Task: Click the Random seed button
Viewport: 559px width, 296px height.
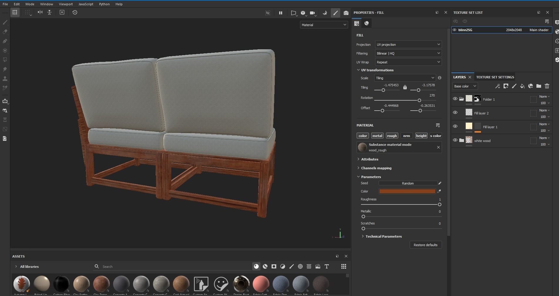Action: [x=408, y=183]
